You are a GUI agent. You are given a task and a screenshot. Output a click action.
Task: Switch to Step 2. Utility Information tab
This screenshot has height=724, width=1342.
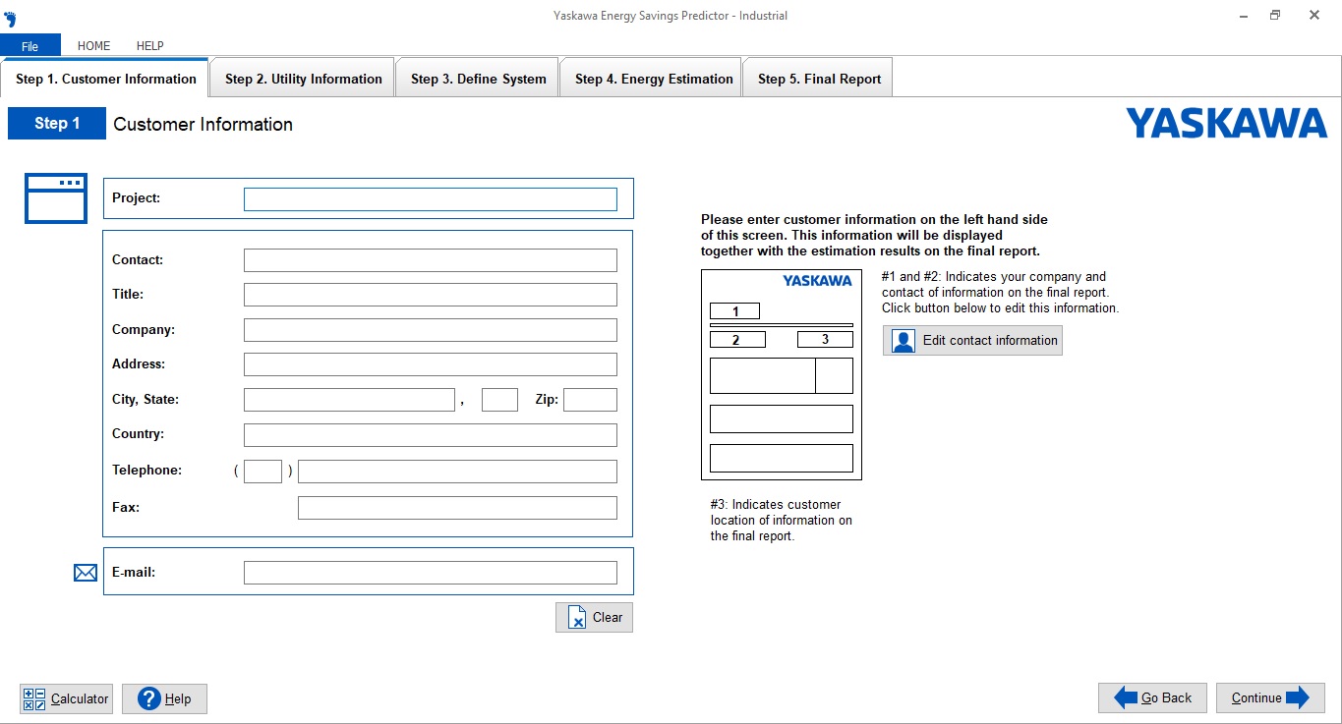(303, 79)
